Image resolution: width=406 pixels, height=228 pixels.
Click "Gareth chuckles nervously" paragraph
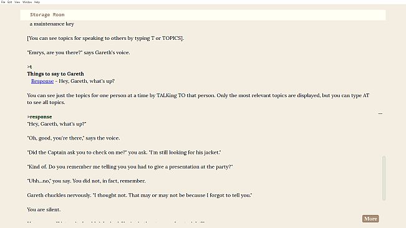(140, 195)
